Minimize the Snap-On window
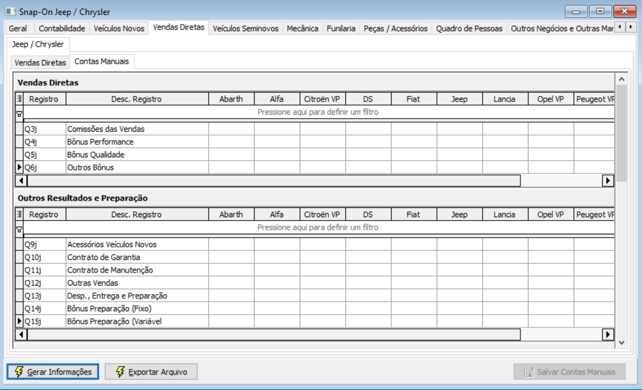The width and height of the screenshot is (642, 390). [576, 11]
